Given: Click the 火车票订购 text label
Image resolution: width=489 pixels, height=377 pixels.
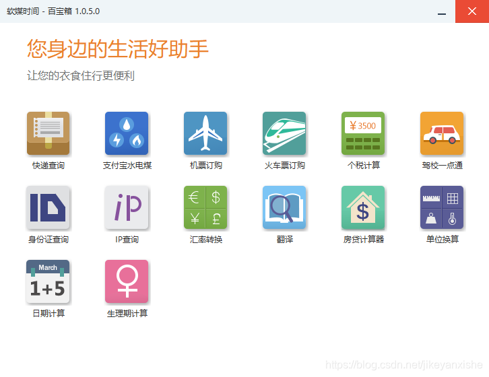Looking at the screenshot, I should pyautogui.click(x=285, y=165).
